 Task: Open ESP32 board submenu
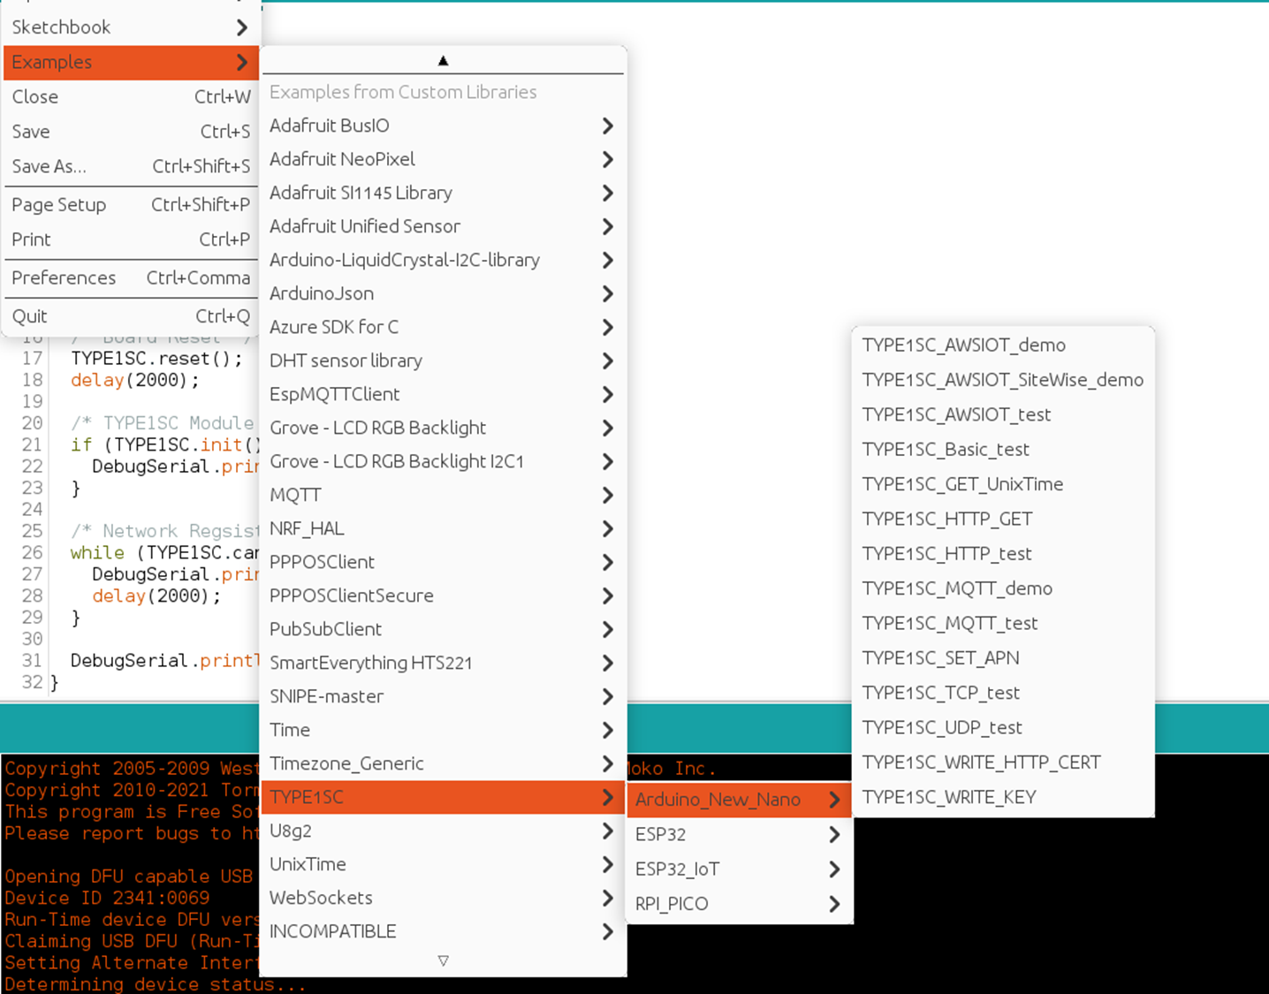coord(739,835)
